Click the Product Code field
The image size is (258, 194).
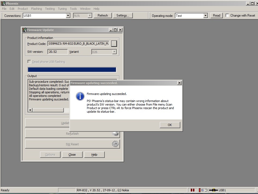78,44
